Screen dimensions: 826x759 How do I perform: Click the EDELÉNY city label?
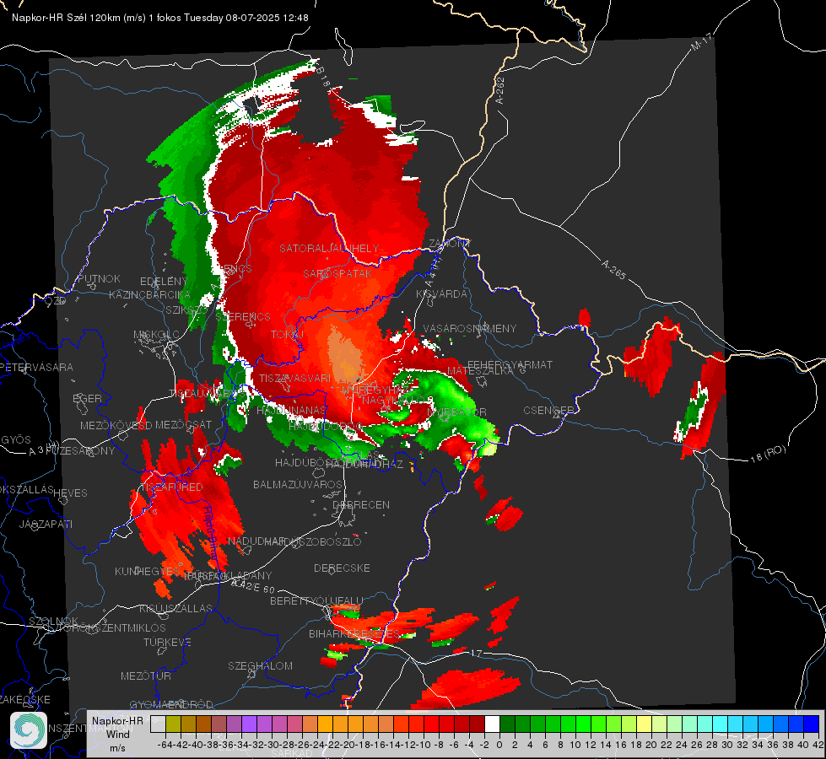pos(164,282)
